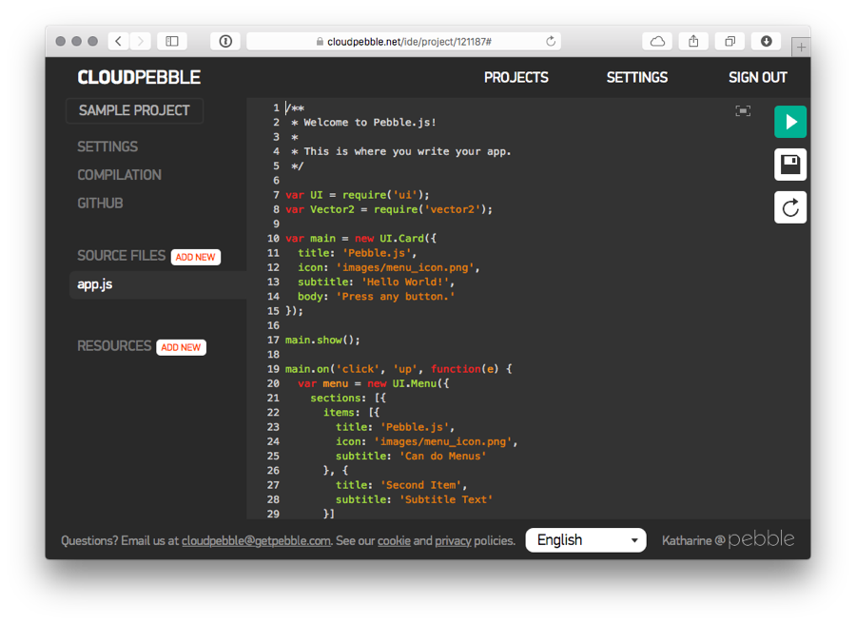Screen dimensions: 856x624
Task: Email cloudpebble@getpebble.com link
Action: click(256, 540)
